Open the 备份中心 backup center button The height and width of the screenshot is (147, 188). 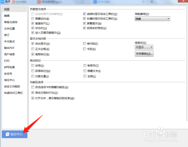point(15,134)
